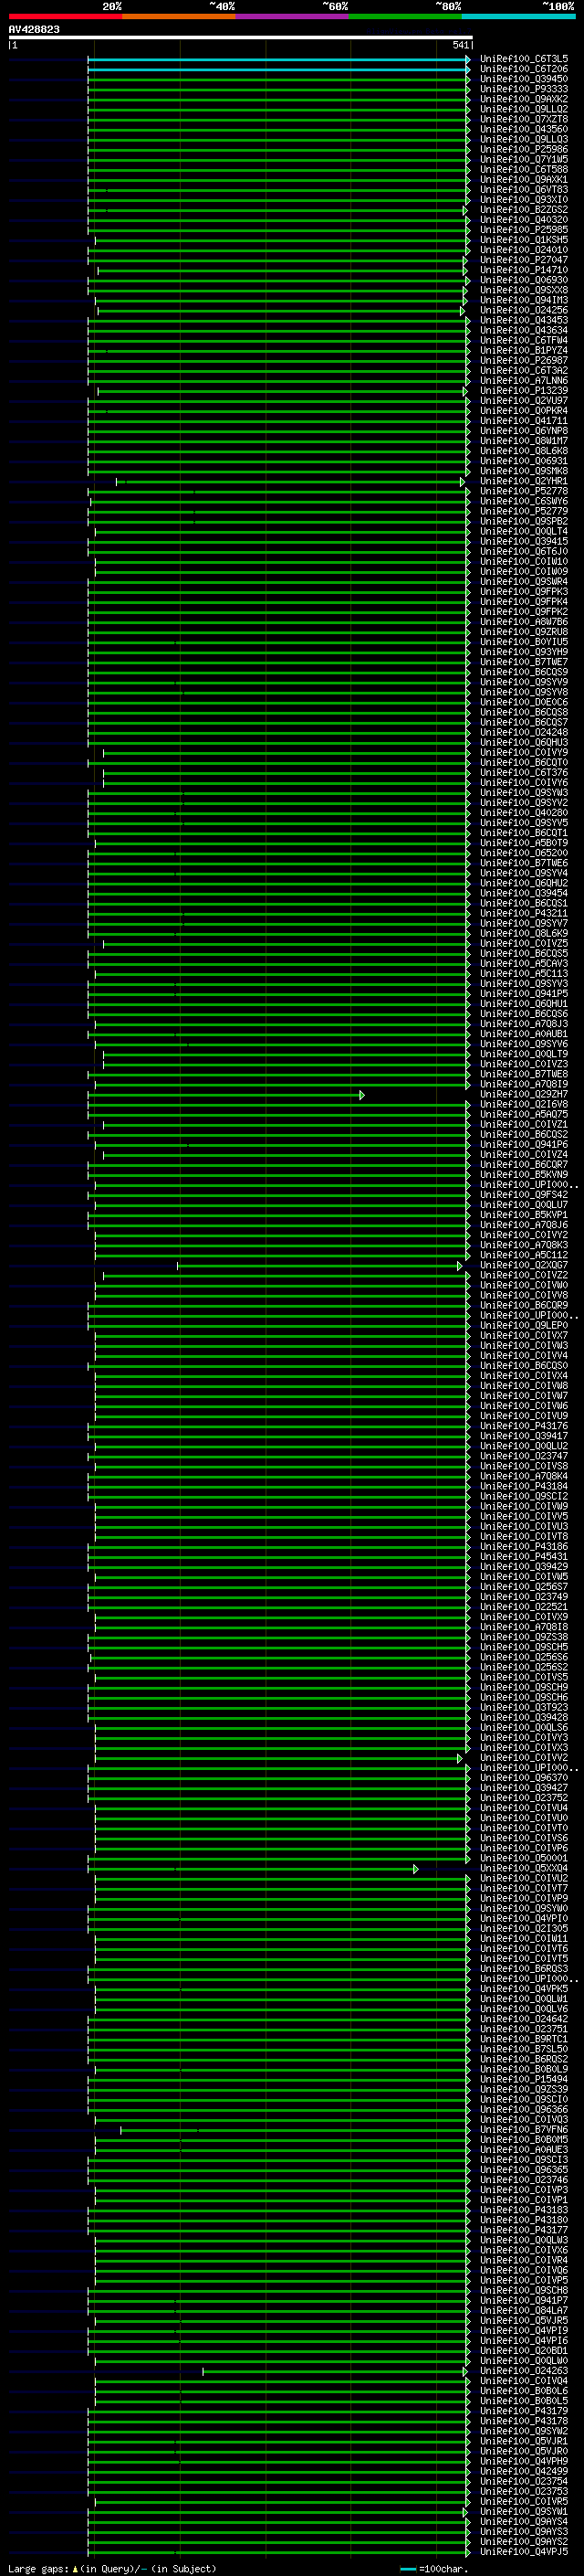The width and height of the screenshot is (584, 2576).
Task: Click the red ~20% identity color bar
Action: pyautogui.click(x=65, y=16)
